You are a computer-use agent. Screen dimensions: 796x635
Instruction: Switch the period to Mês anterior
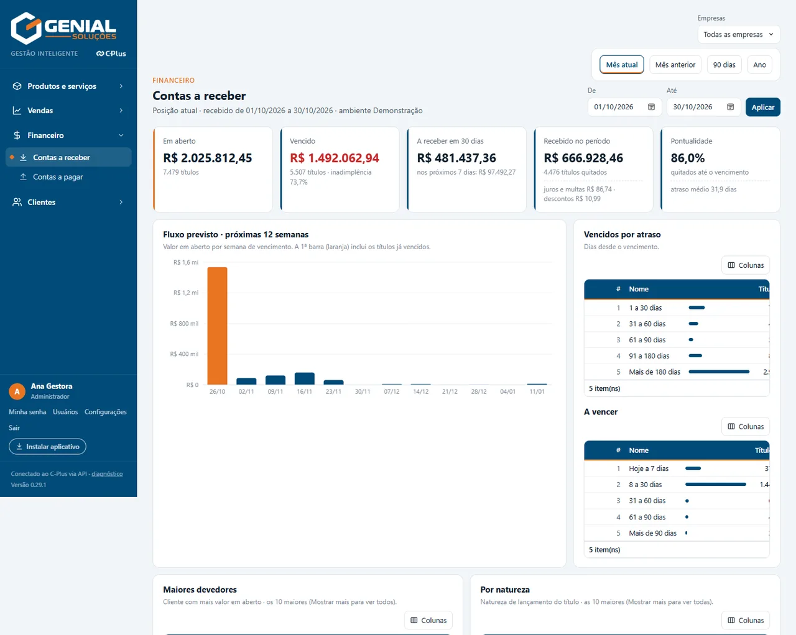675,65
